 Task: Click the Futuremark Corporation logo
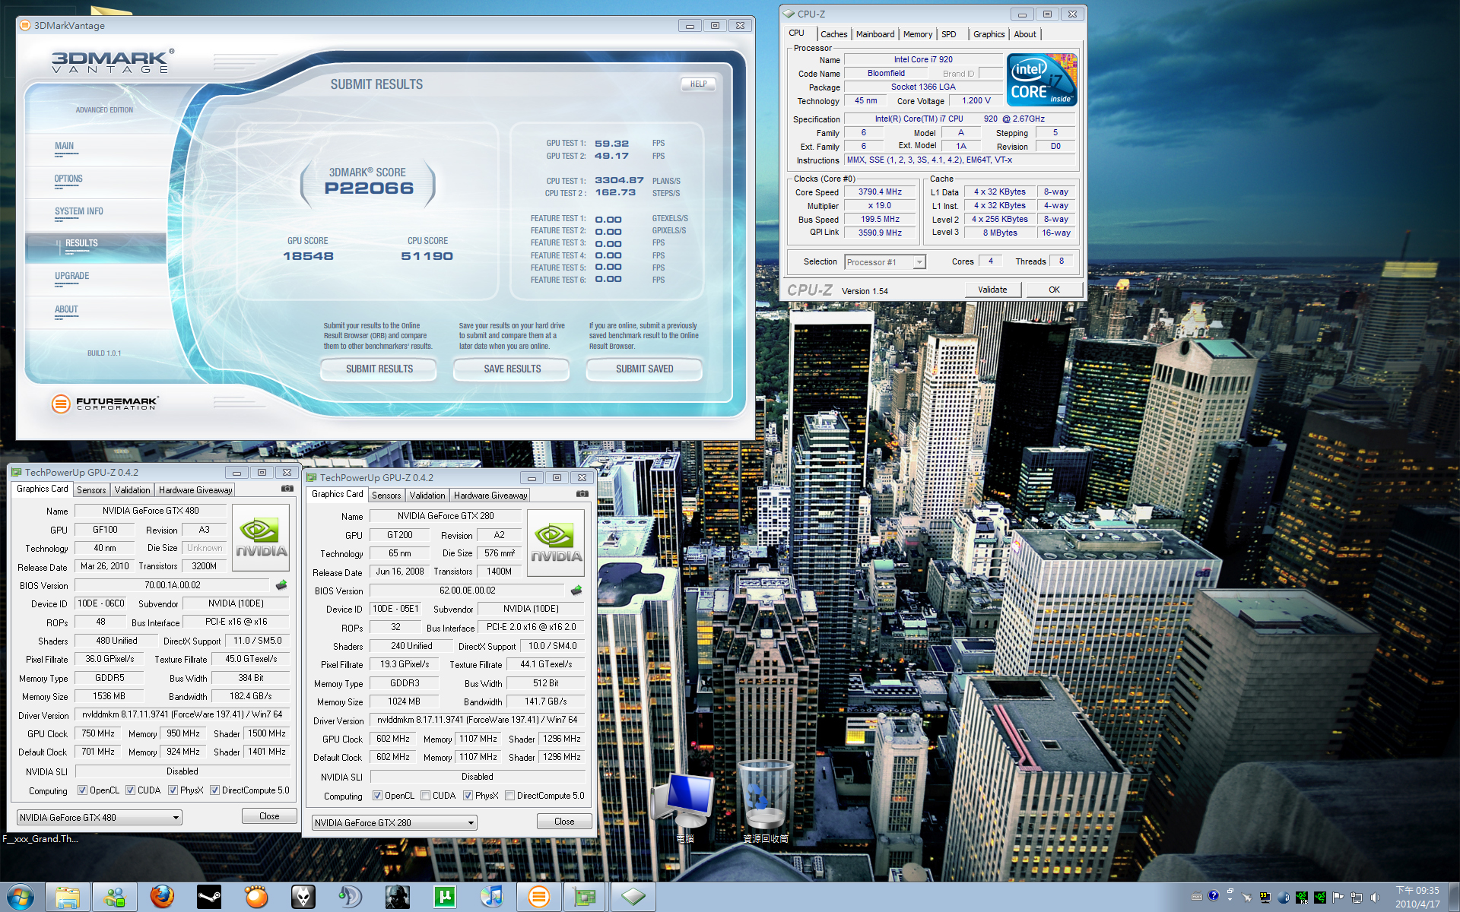pos(105,404)
